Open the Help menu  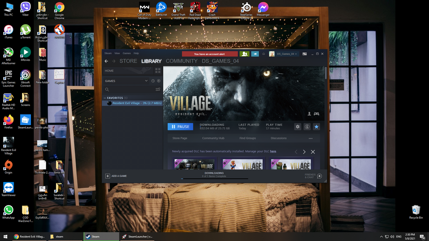(x=136, y=53)
